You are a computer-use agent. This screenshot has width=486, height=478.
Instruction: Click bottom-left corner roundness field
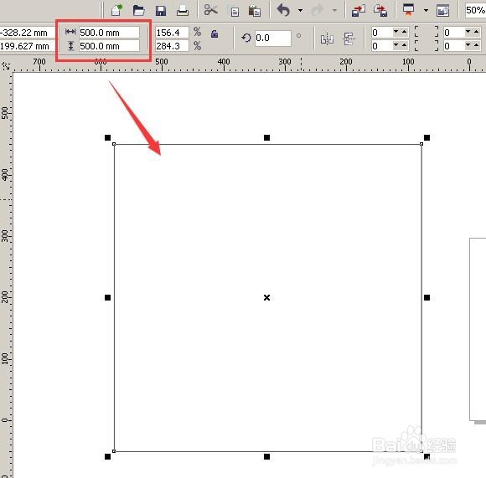pyautogui.click(x=381, y=46)
